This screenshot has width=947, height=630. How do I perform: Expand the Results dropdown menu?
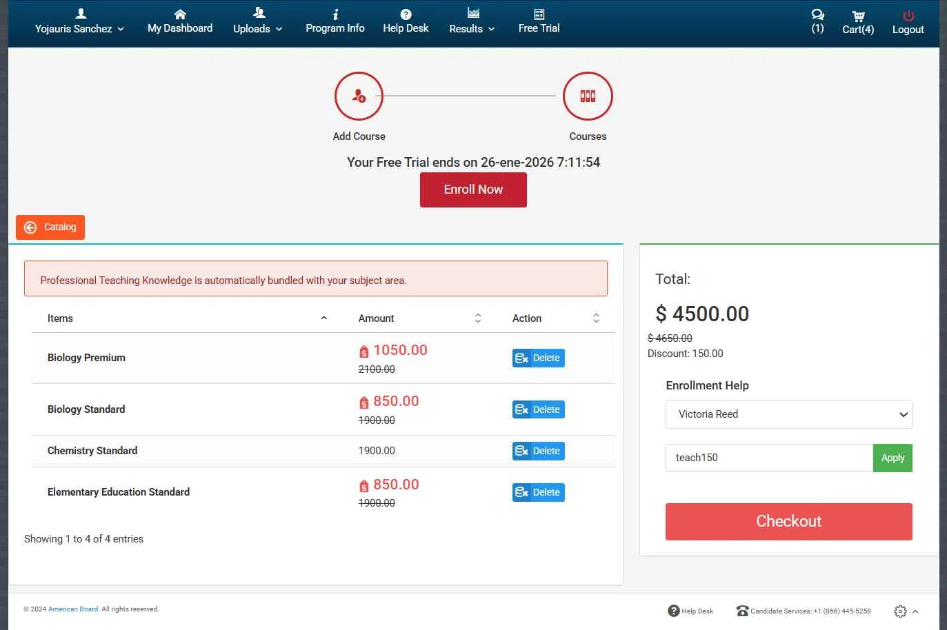pyautogui.click(x=472, y=29)
